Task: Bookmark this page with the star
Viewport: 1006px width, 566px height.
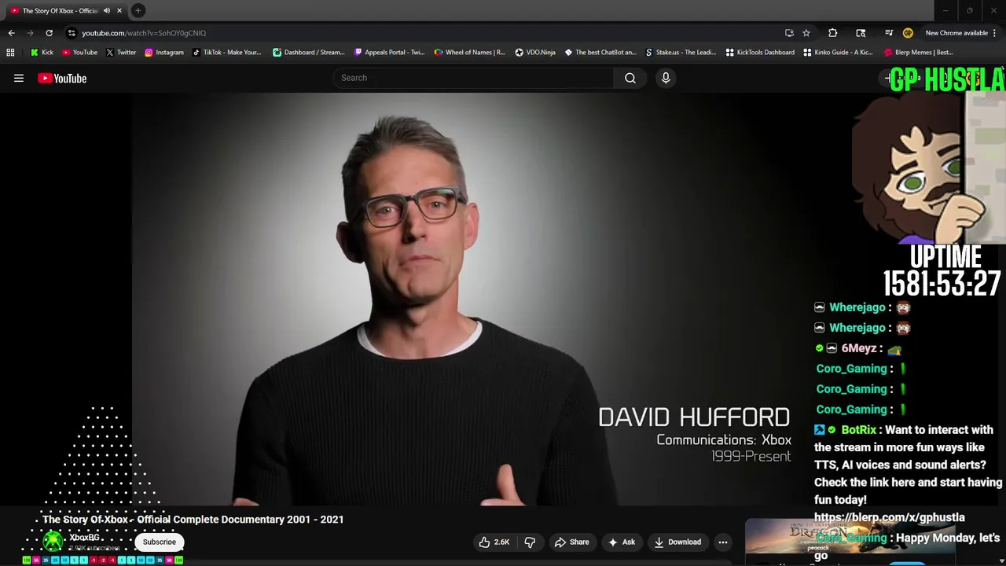Action: (x=806, y=33)
